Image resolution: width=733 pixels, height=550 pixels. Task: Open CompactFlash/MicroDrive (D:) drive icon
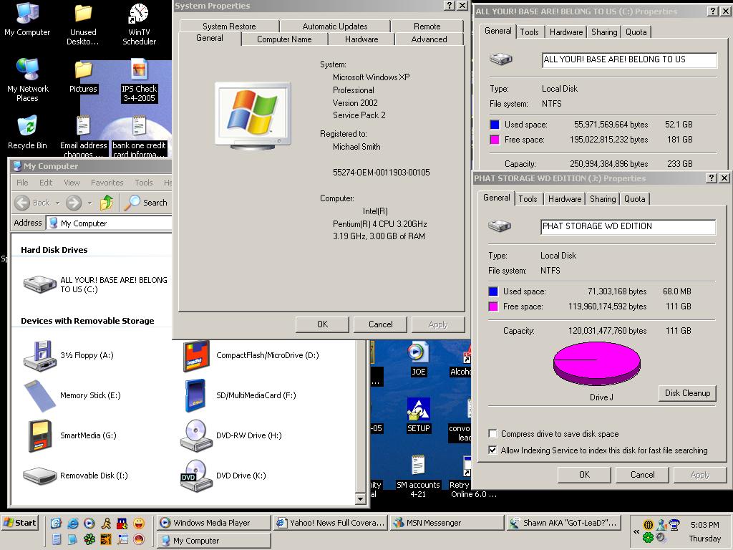click(x=196, y=355)
